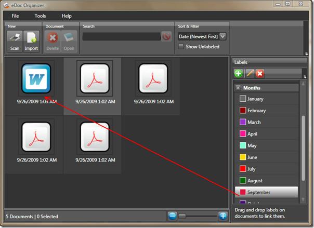Click in the Search text field

(121, 36)
